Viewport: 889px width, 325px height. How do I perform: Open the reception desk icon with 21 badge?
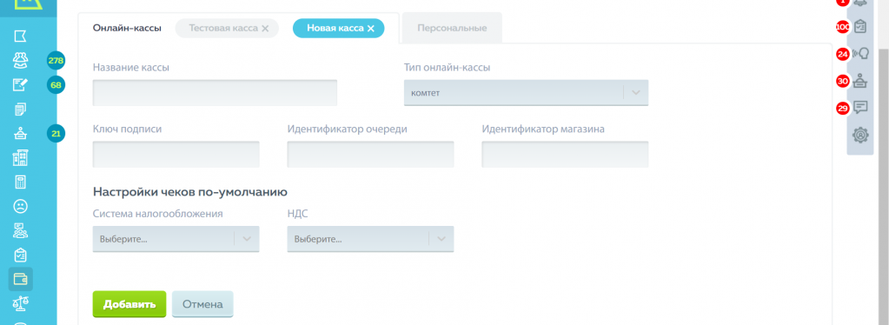[x=20, y=134]
